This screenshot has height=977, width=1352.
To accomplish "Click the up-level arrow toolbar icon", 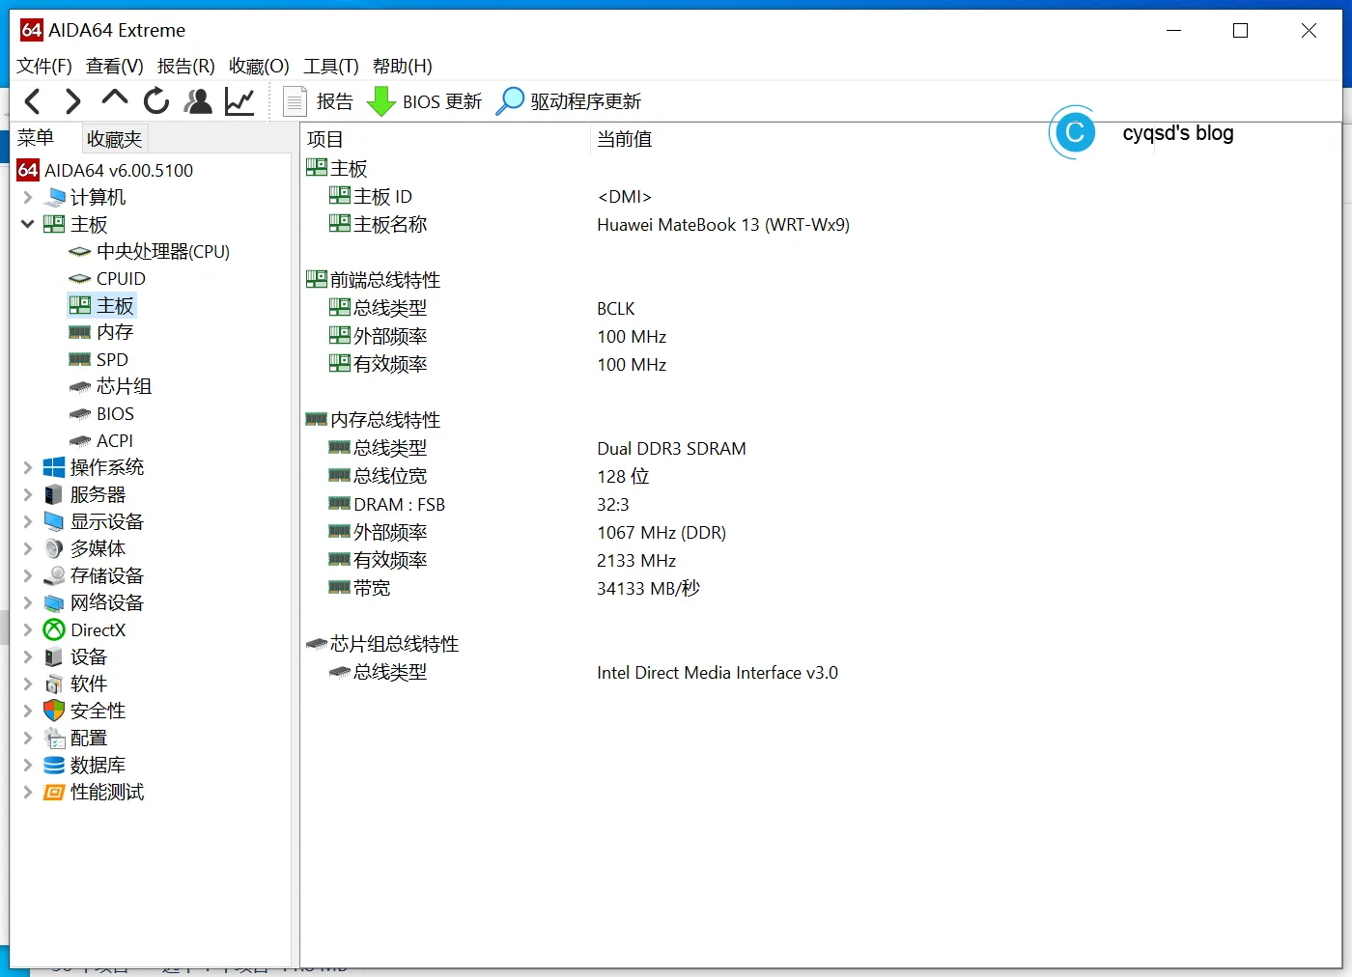I will point(115,98).
